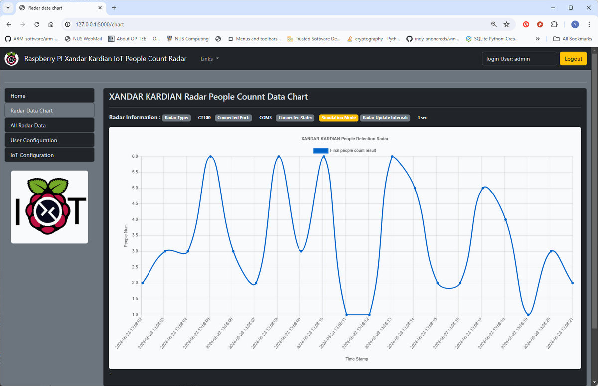598x386 pixels.
Task: Open a new browser tab
Action: (x=114, y=8)
